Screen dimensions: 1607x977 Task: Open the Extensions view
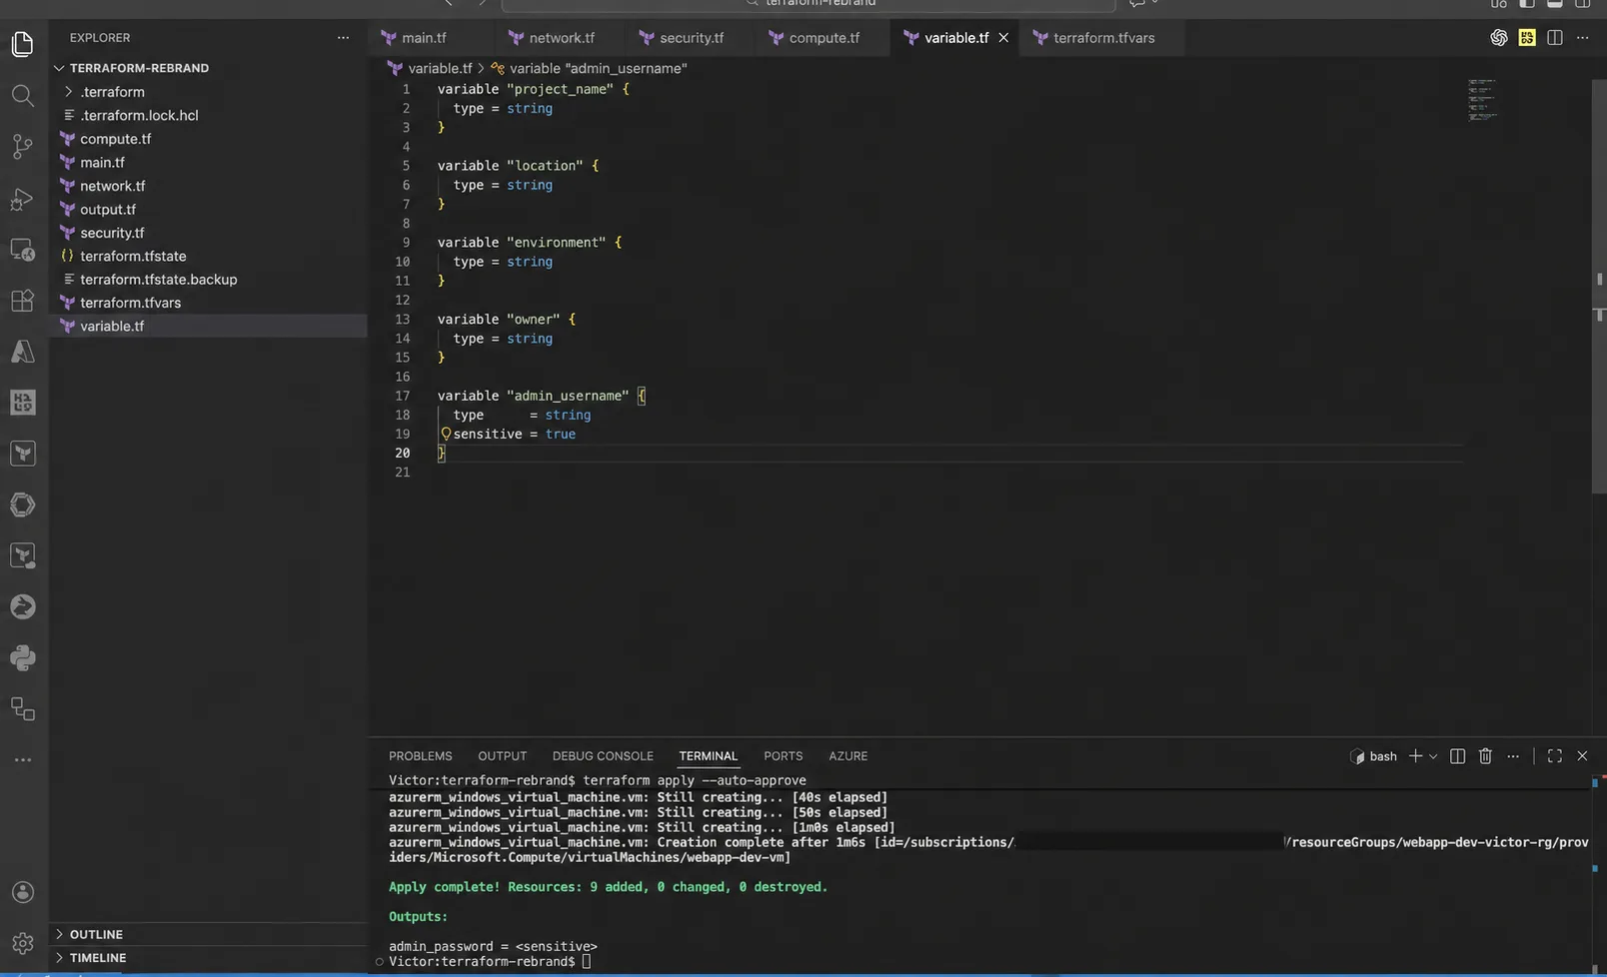click(x=22, y=301)
